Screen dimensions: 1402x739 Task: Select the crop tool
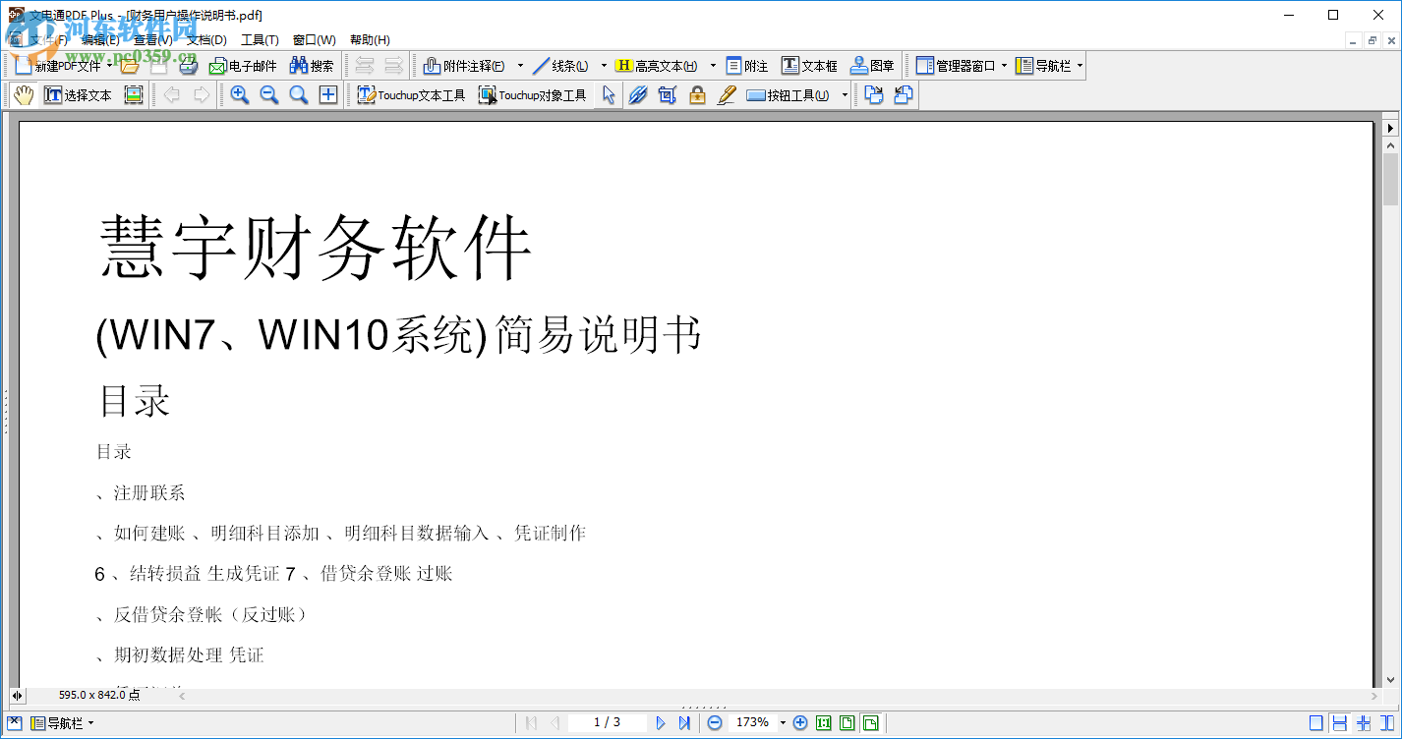(x=668, y=94)
